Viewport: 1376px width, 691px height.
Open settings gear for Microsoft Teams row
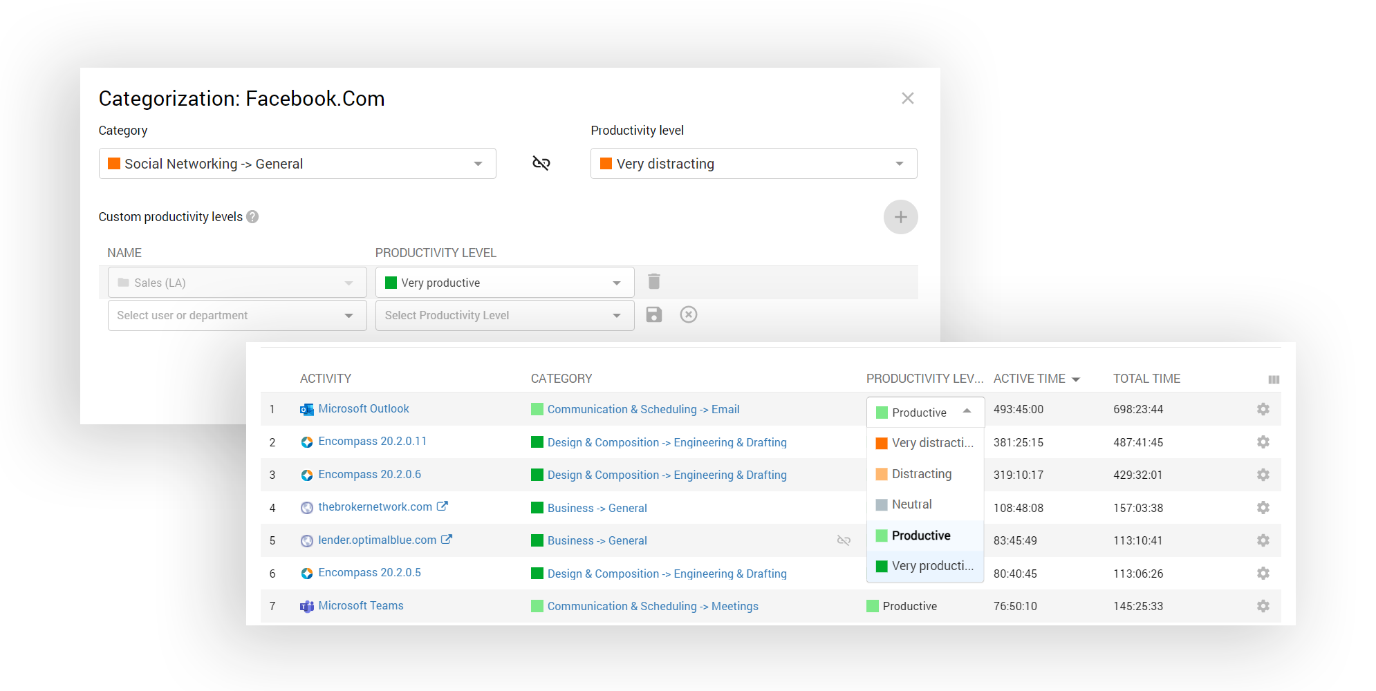1263,606
